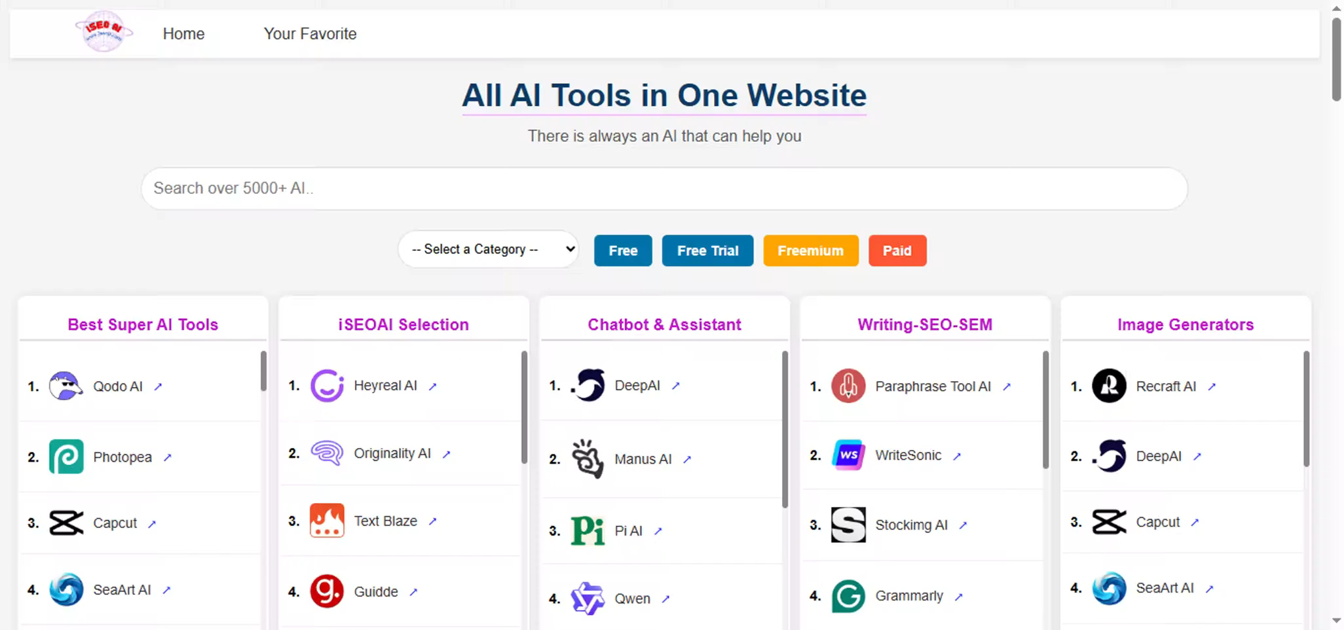Click DeepAI icon in Chatbot & Assistant
This screenshot has width=1344, height=630.
point(588,385)
